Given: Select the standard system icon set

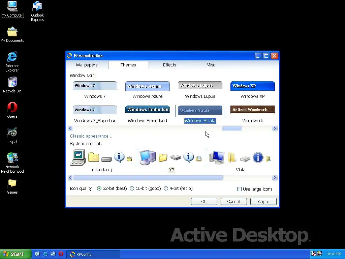Looking at the screenshot, I should (x=102, y=161).
